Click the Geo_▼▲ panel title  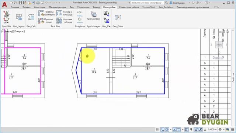106,26
